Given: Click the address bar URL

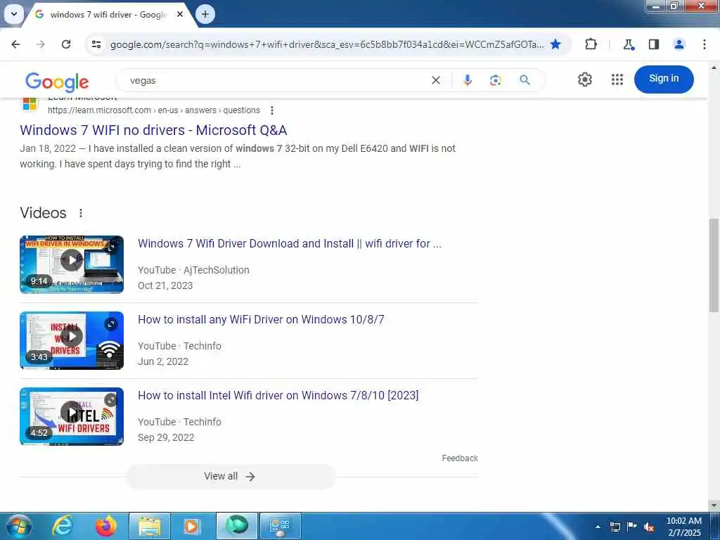Looking at the screenshot, I should click(327, 44).
